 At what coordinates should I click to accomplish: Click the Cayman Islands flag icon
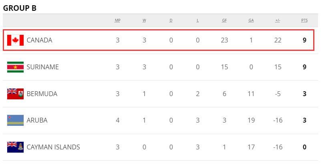tap(15, 147)
